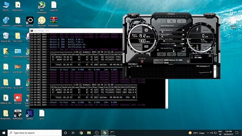
Task: Select This PC desktop icon
Action: [6, 6]
